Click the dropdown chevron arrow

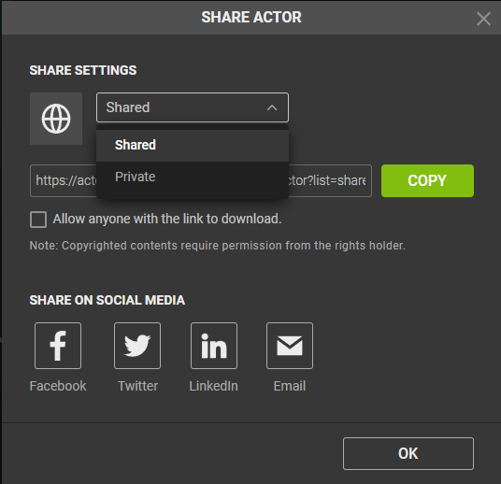click(x=272, y=108)
